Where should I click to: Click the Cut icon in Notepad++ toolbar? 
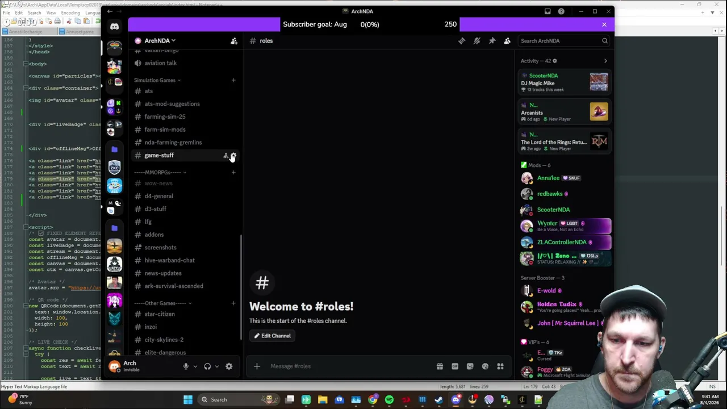[x=69, y=22]
